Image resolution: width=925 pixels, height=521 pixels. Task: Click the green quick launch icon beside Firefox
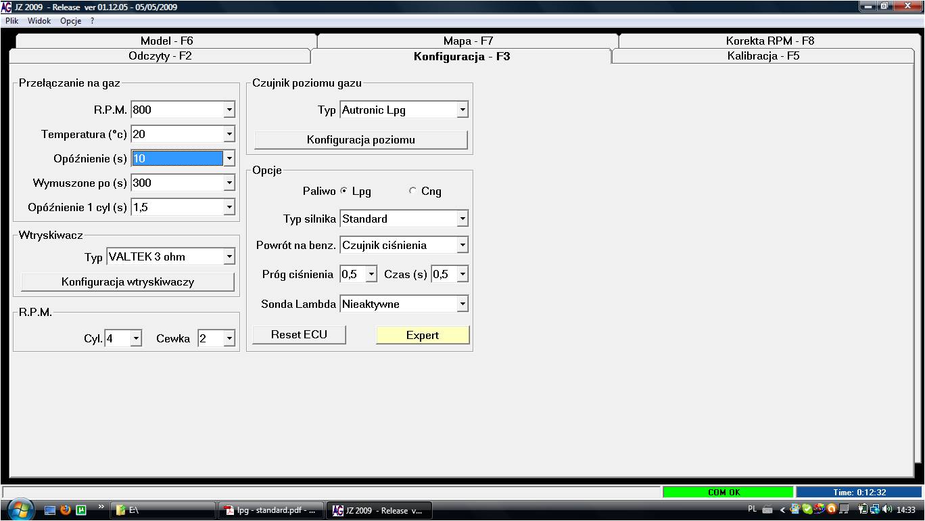81,510
